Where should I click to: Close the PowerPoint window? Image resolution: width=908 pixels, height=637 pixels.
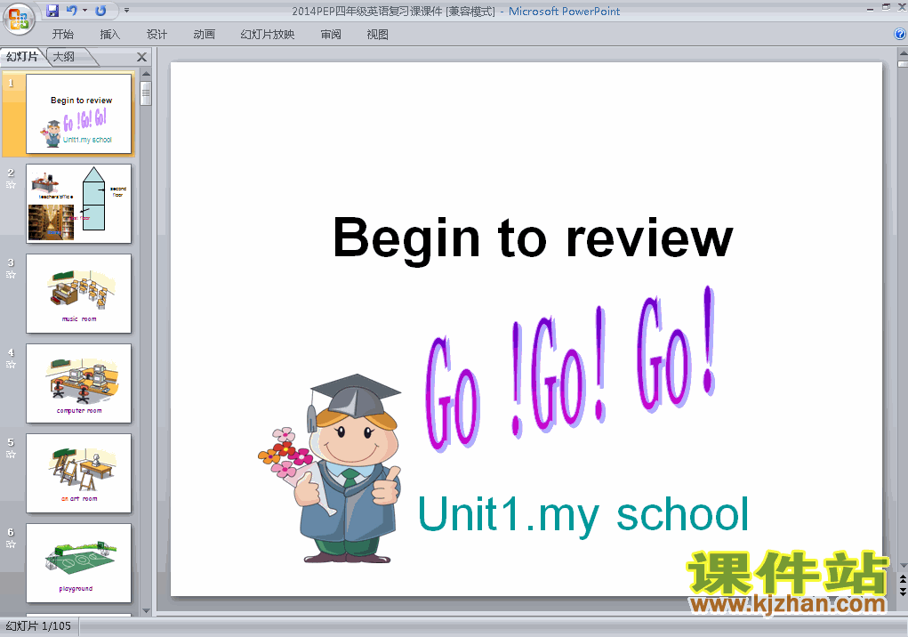(x=901, y=7)
